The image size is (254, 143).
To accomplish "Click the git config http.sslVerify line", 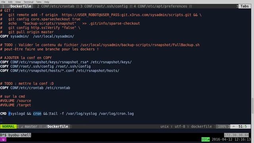I will point(40,28).
